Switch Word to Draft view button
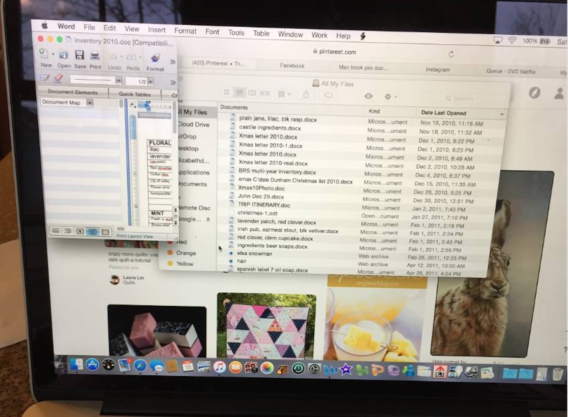Image resolution: width=568 pixels, height=417 pixels. [56, 231]
